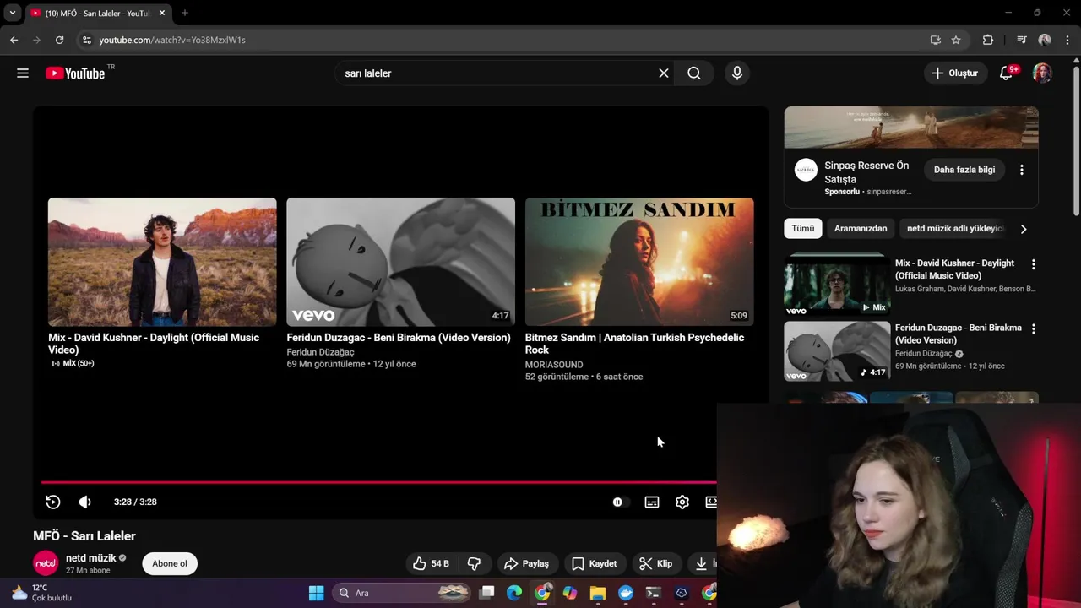Clear the search box with the X
The width and height of the screenshot is (1081, 608).
(x=664, y=73)
